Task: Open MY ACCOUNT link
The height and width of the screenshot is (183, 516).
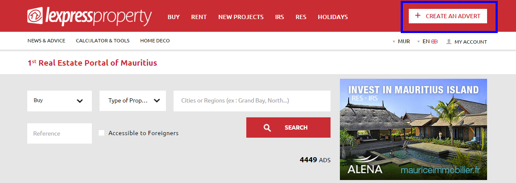Action: click(x=470, y=42)
